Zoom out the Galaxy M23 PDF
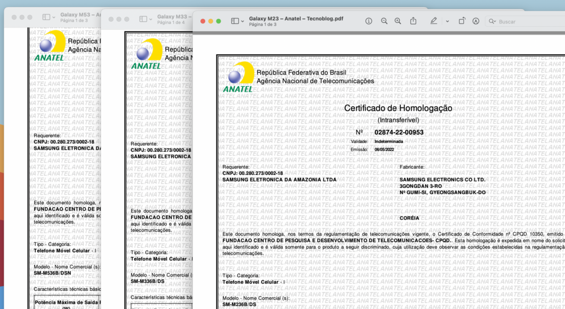 (x=384, y=21)
